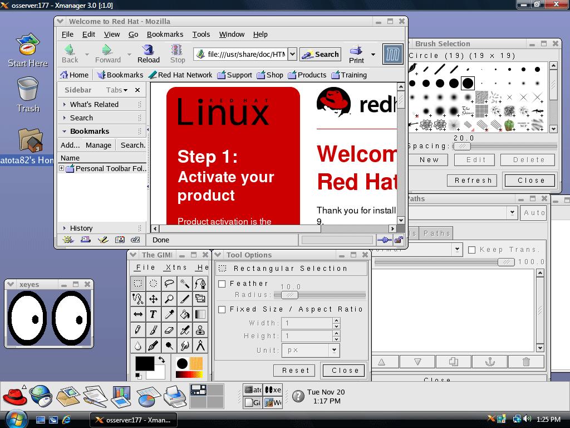570x428 pixels.
Task: Click the anchor layer icon in Layers window
Action: (x=490, y=362)
